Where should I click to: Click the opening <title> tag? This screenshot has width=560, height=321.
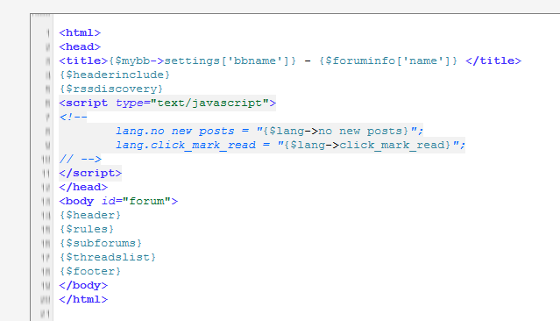tap(83, 61)
